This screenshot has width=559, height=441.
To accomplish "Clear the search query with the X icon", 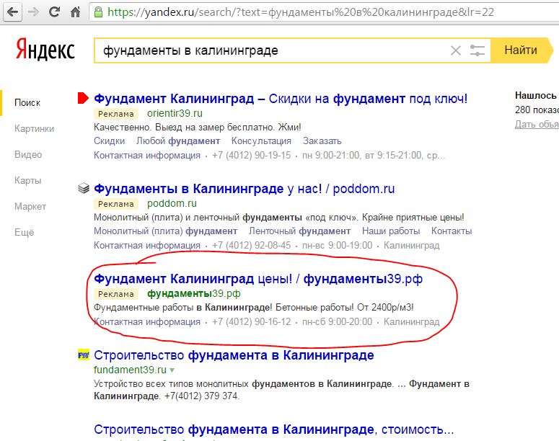I will click(x=456, y=50).
